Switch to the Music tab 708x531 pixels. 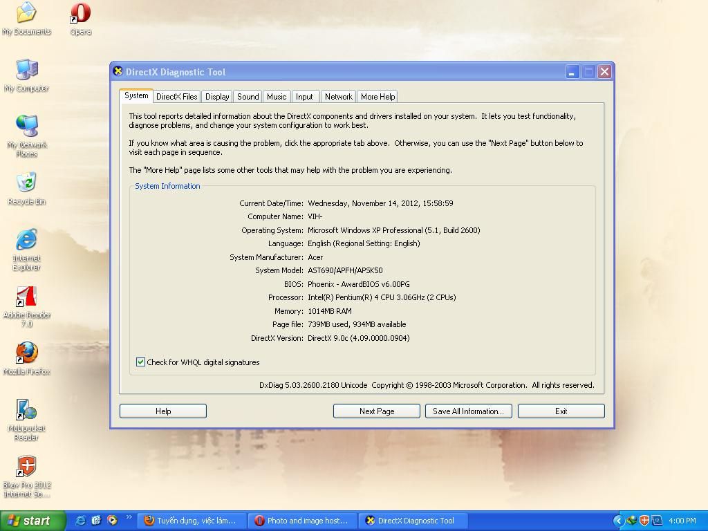pyautogui.click(x=277, y=97)
